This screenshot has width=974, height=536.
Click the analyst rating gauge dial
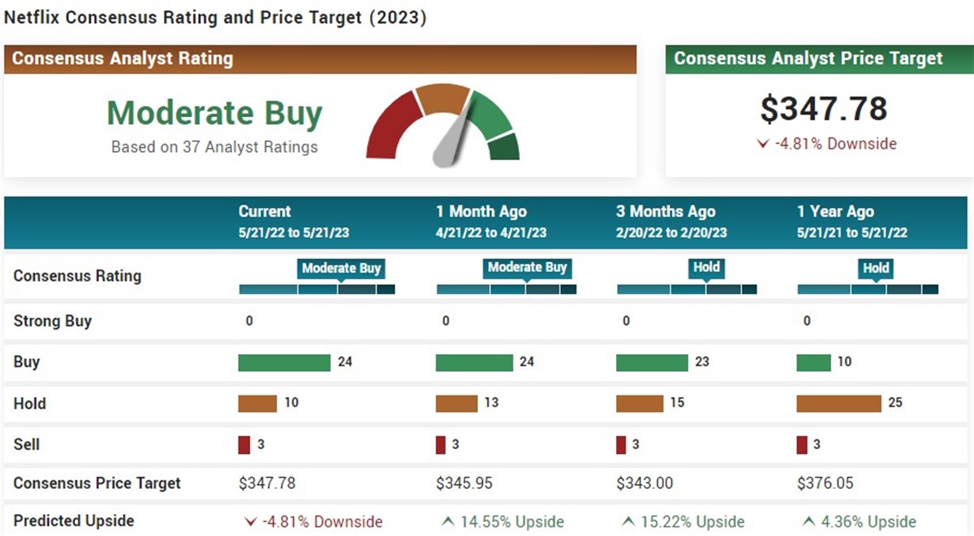[443, 122]
